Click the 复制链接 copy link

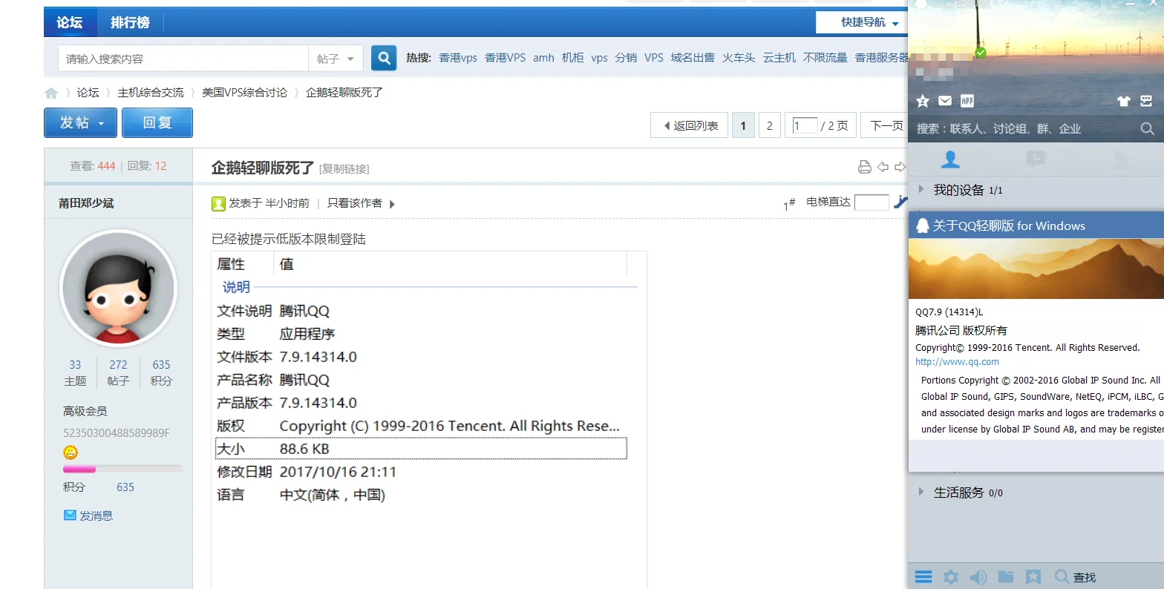(x=344, y=169)
